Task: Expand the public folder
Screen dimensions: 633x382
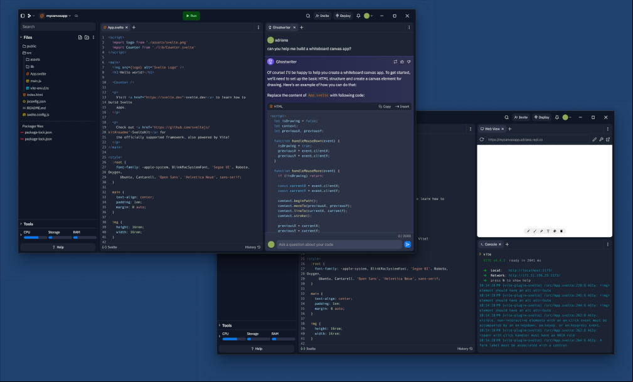Action: coord(29,46)
